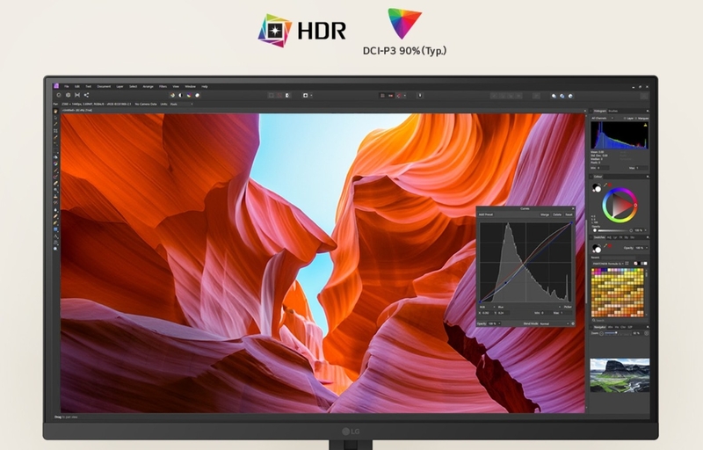Open the Edit menu
The height and width of the screenshot is (450, 703).
tap(77, 86)
